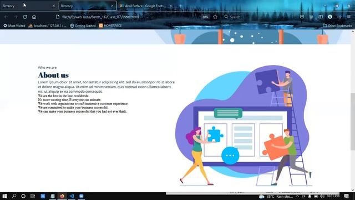
Task: Open the HOMESPACE bookmark
Action: click(x=110, y=26)
